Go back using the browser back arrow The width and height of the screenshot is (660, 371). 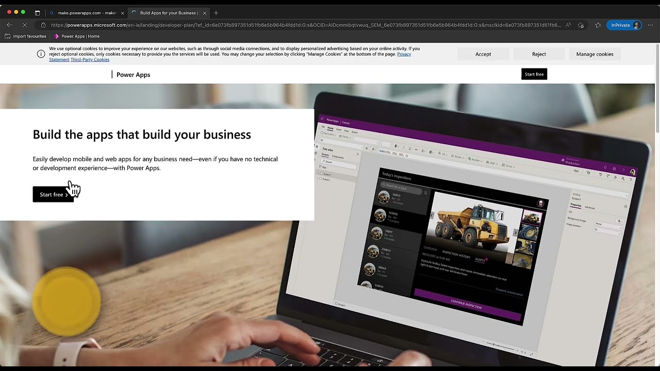click(9, 25)
